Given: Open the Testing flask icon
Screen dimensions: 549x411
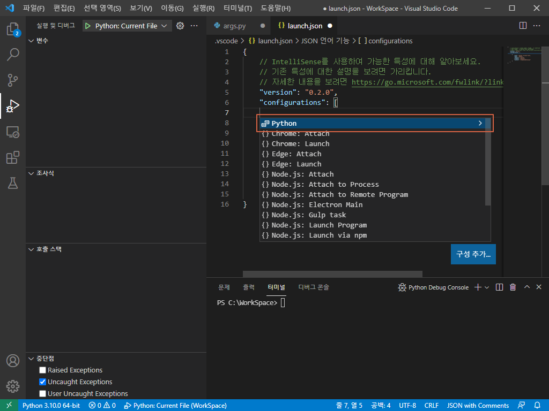Looking at the screenshot, I should 13,183.
